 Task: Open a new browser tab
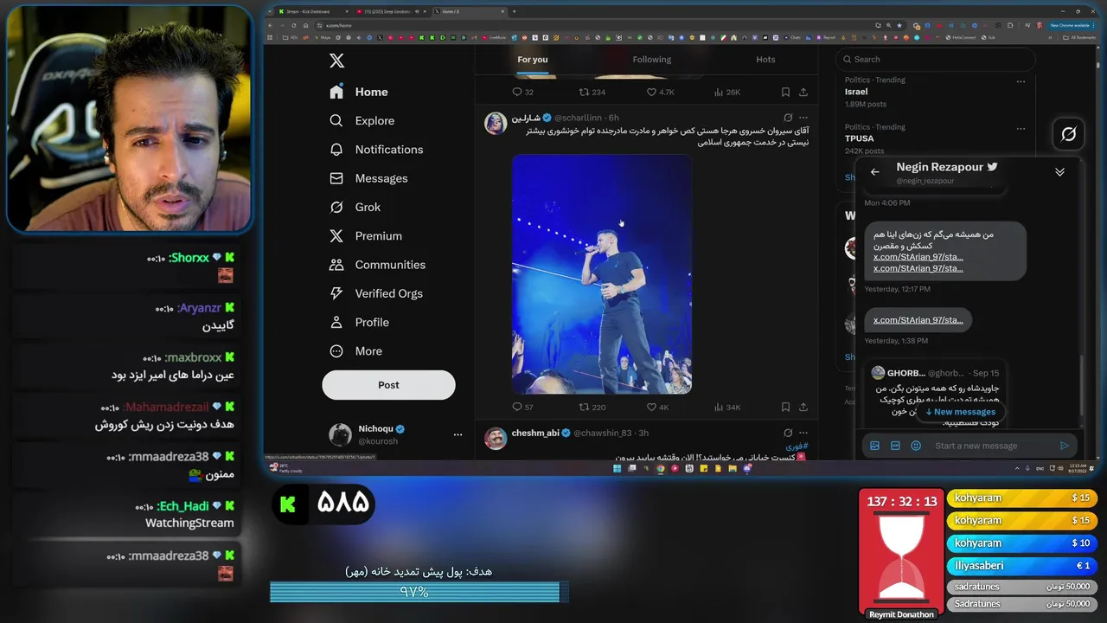(x=514, y=11)
